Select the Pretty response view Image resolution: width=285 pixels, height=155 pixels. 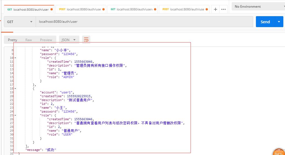coord(13,40)
